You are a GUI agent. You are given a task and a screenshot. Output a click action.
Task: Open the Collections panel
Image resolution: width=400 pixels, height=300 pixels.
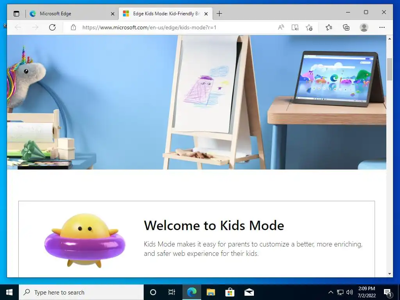[346, 27]
